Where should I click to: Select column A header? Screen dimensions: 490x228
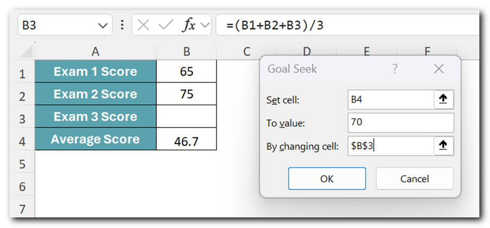[x=96, y=52]
